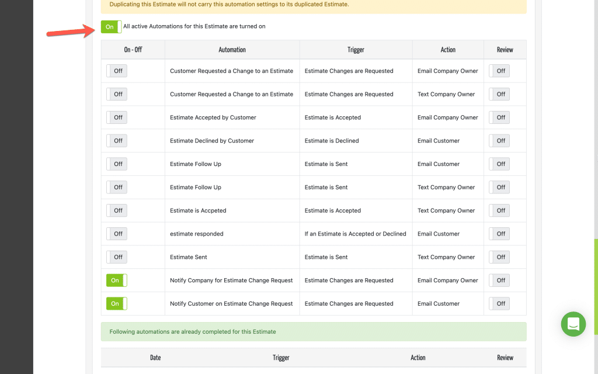Click the Trigger header in the completed automations table
This screenshot has height=374, width=598.
[281, 358]
